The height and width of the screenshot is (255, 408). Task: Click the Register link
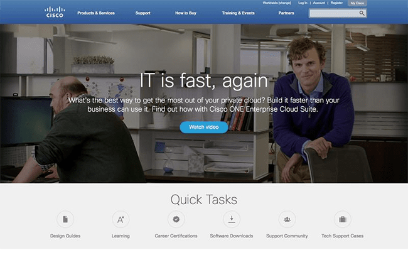click(x=336, y=3)
